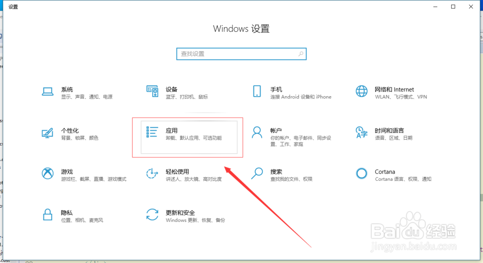The image size is (483, 263).
Task: Open 设备 settings label
Action: click(171, 89)
